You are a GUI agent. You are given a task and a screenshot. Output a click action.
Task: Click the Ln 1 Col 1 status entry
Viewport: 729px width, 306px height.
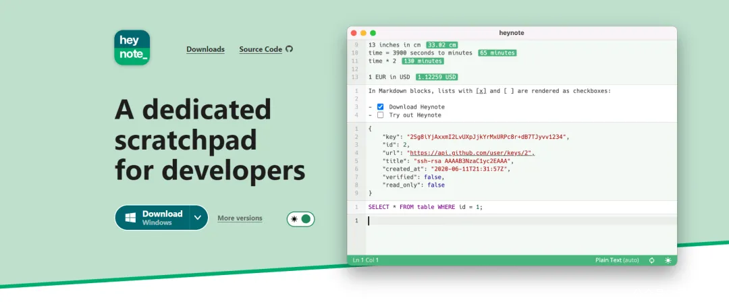[365, 260]
